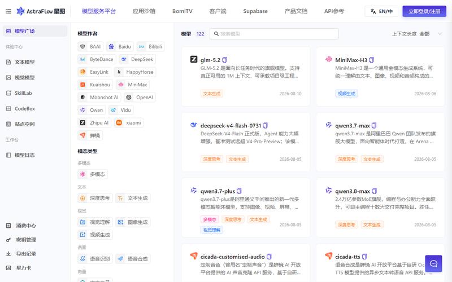Switch to API参考 tab
Viewport: 452px width, 282px height.
334,11
